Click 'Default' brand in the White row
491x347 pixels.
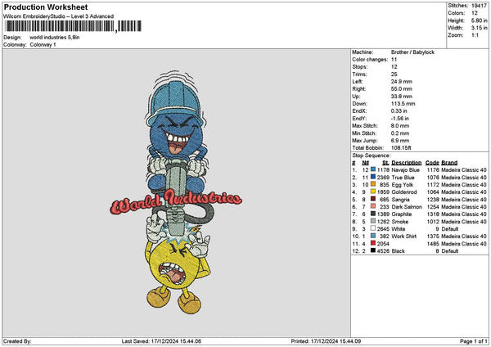pos(450,229)
